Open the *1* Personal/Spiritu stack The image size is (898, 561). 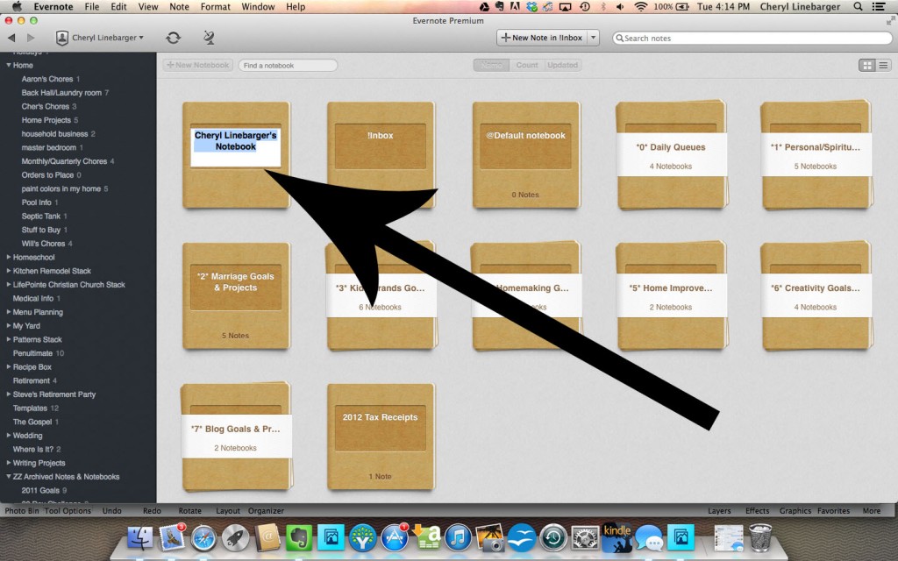pyautogui.click(x=816, y=155)
